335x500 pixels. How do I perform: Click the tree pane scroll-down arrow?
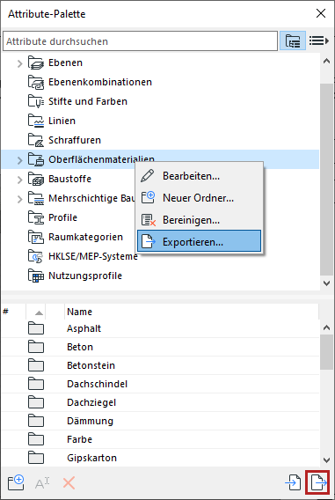[326, 283]
